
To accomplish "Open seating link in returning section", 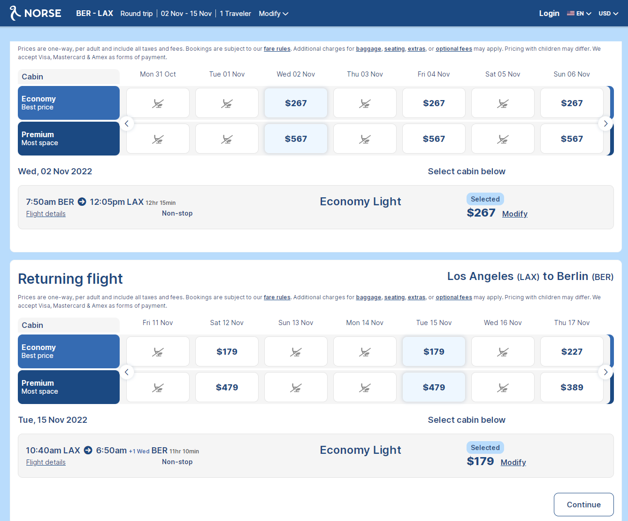I will [x=394, y=297].
